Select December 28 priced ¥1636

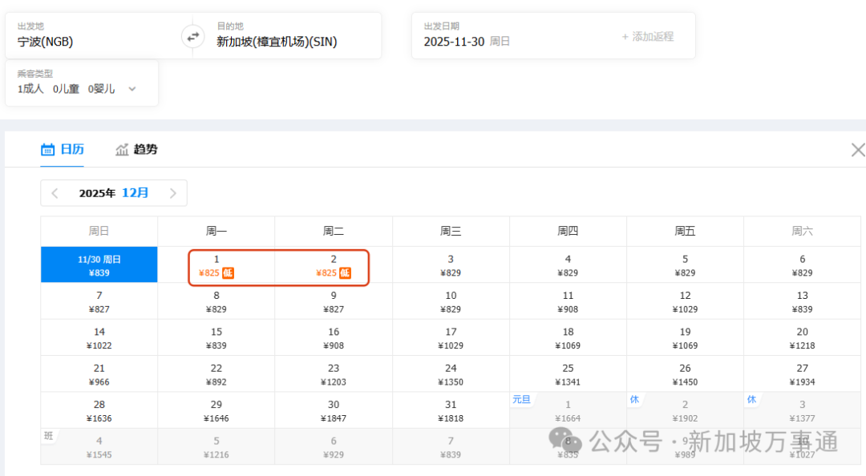pos(99,411)
